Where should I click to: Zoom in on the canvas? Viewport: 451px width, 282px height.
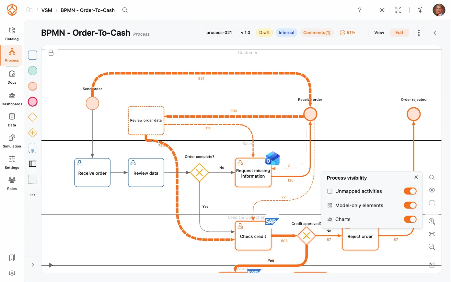tap(432, 221)
